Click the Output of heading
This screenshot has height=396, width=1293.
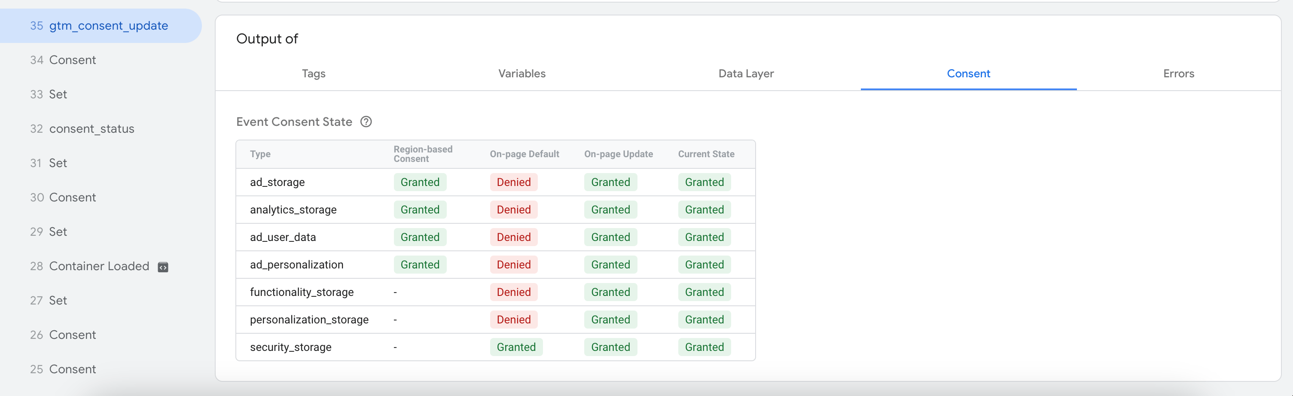point(267,39)
